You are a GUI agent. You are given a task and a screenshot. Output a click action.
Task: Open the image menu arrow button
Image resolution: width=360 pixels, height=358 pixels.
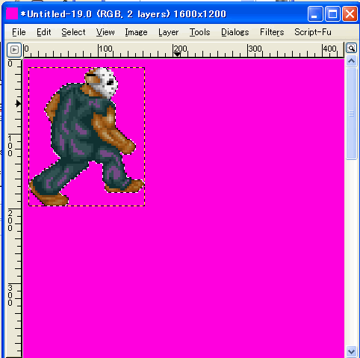pos(14,50)
